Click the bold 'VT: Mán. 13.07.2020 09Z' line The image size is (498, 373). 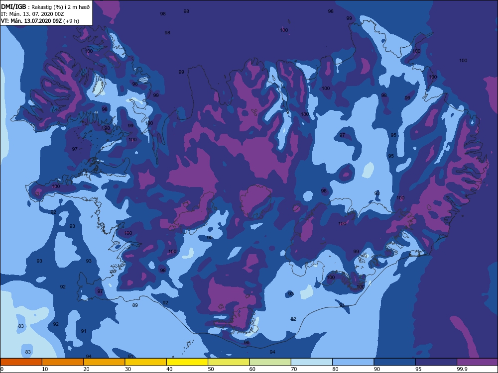click(31, 21)
